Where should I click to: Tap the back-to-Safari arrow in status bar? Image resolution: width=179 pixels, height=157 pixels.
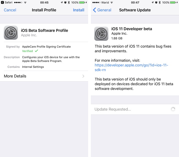coord(2,2)
